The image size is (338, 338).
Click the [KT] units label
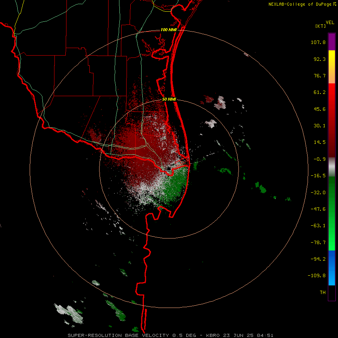[x=321, y=26]
